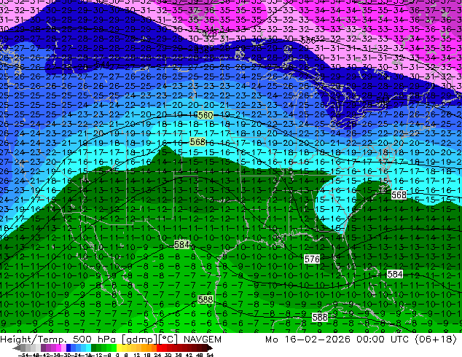Click the '00:00 UTC' time text
The image size is (462, 357).
[x=383, y=340]
